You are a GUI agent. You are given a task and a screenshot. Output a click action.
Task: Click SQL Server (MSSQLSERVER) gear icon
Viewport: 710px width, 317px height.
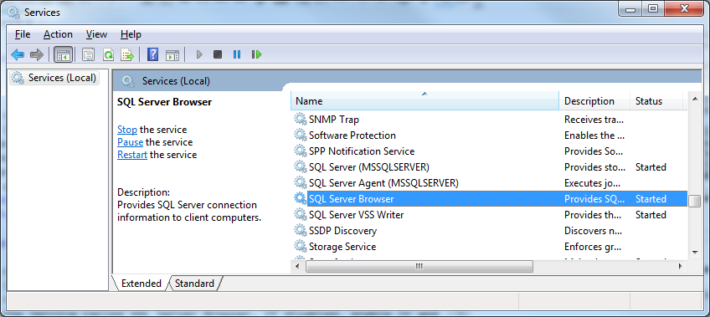point(301,167)
